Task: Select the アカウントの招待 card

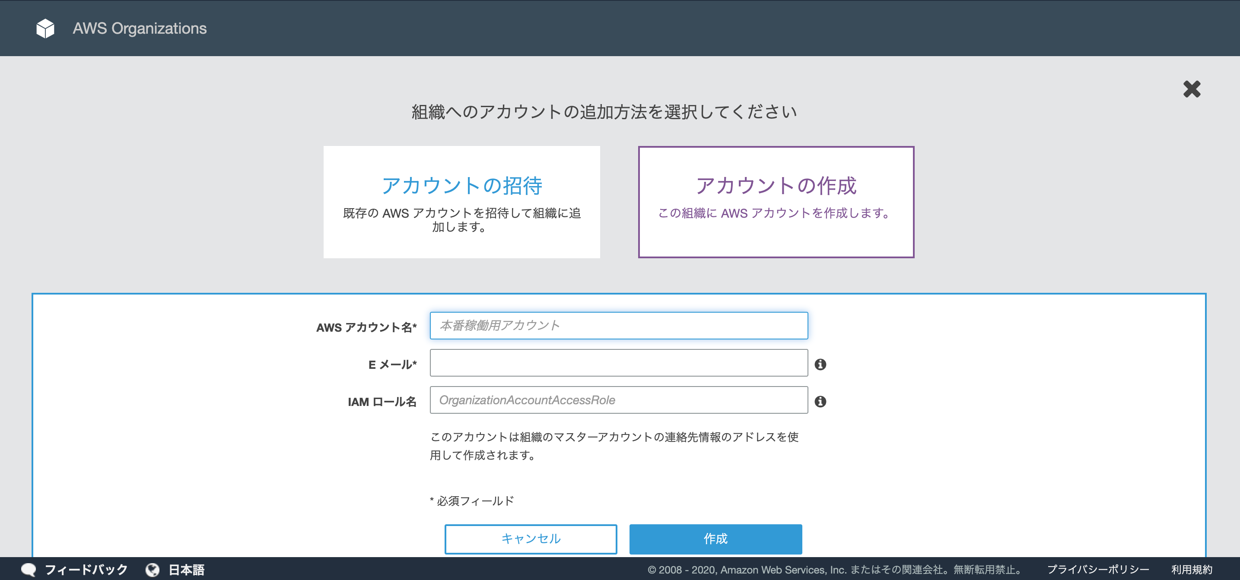Action: coord(461,202)
